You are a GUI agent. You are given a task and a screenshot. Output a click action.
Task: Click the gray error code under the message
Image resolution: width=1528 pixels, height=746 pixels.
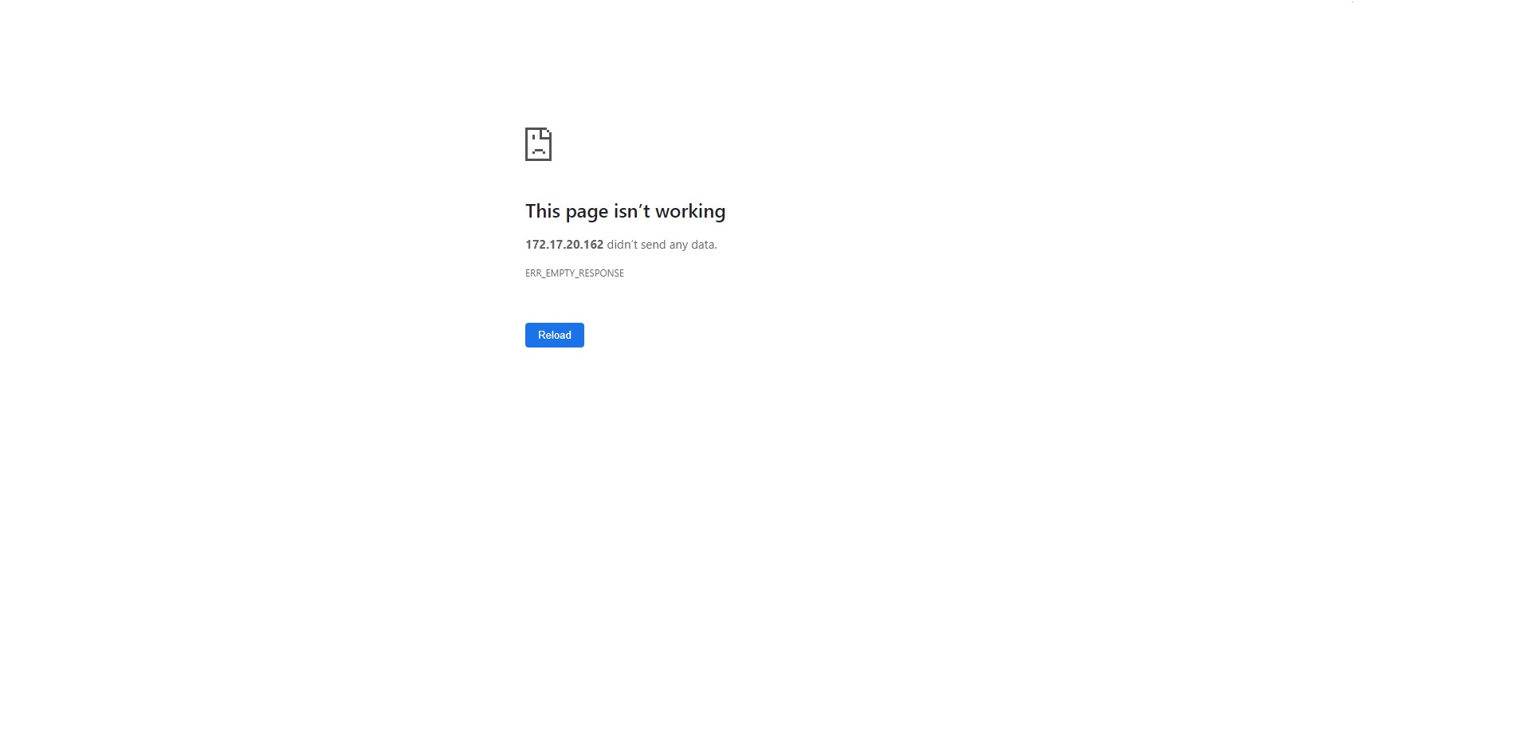pos(575,273)
